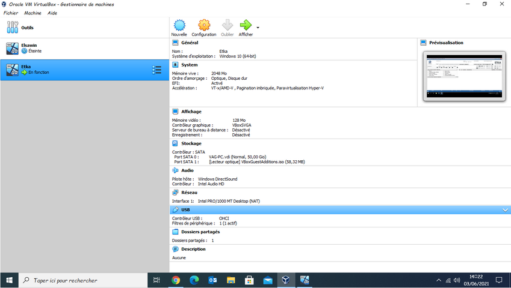The height and width of the screenshot is (288, 511).
Task: Open the Afficher dropdown arrow
Action: (x=258, y=28)
